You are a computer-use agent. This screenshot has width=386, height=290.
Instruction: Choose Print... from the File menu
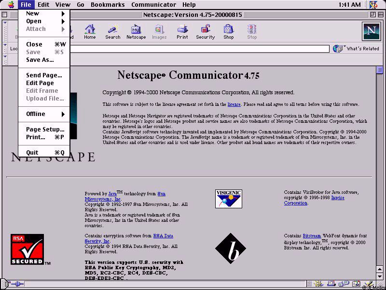[44, 137]
